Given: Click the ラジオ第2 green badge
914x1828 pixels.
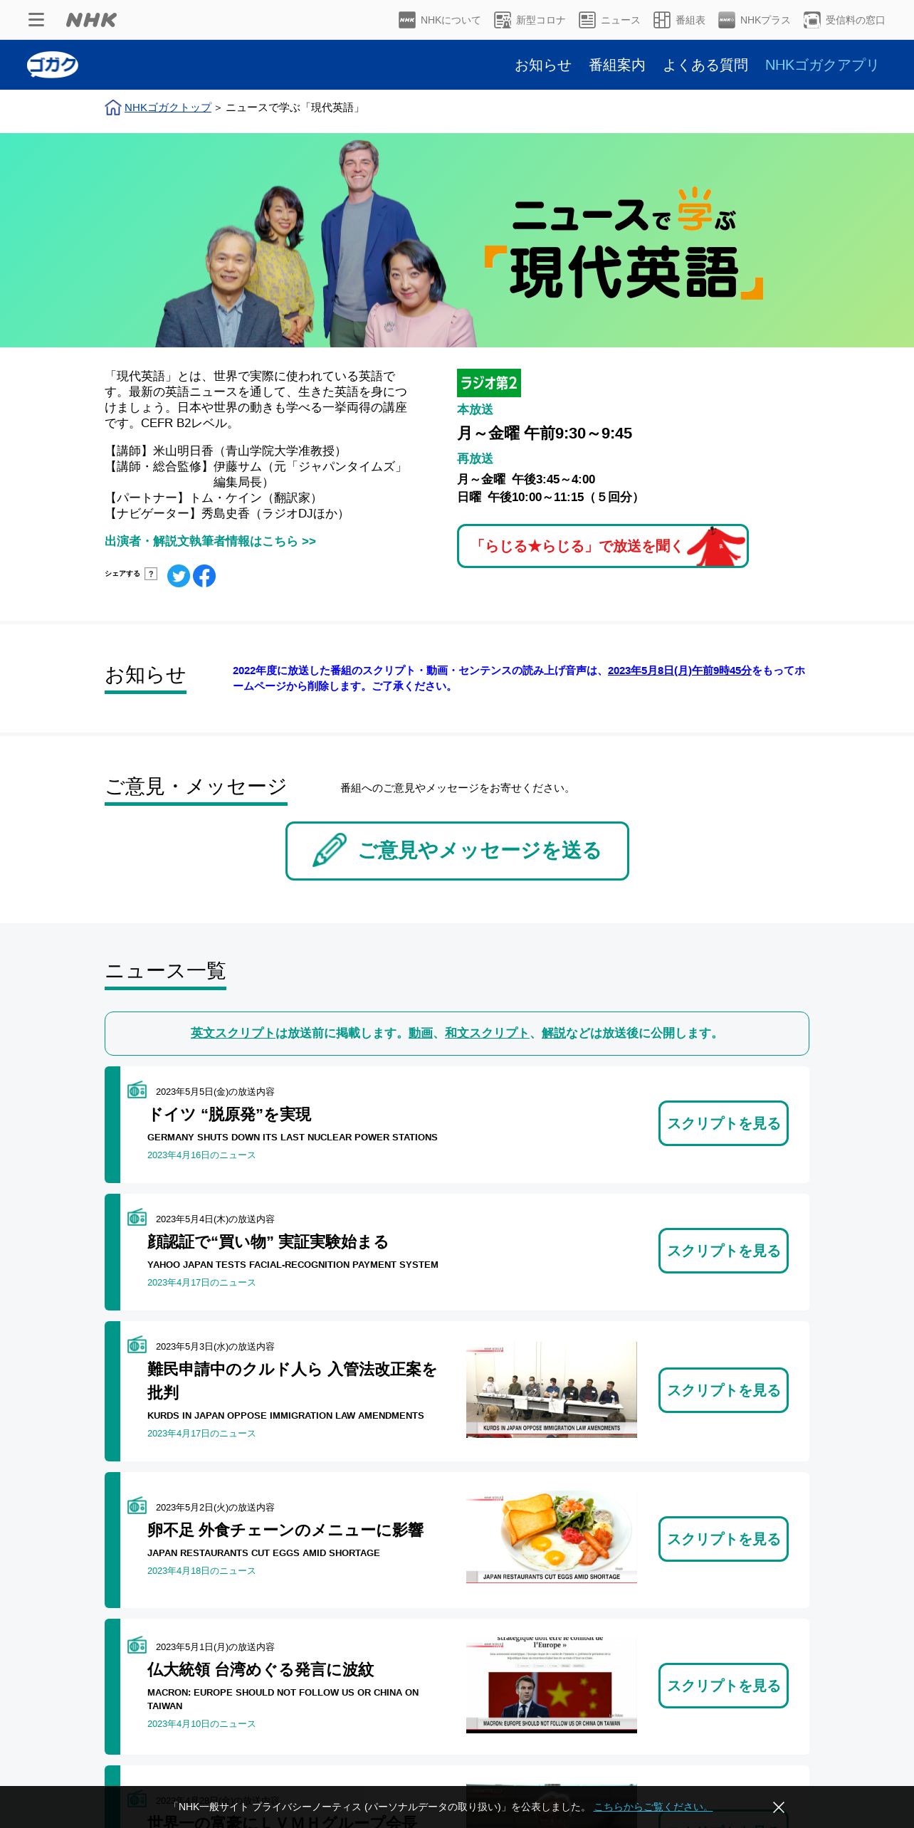Looking at the screenshot, I should [x=489, y=383].
